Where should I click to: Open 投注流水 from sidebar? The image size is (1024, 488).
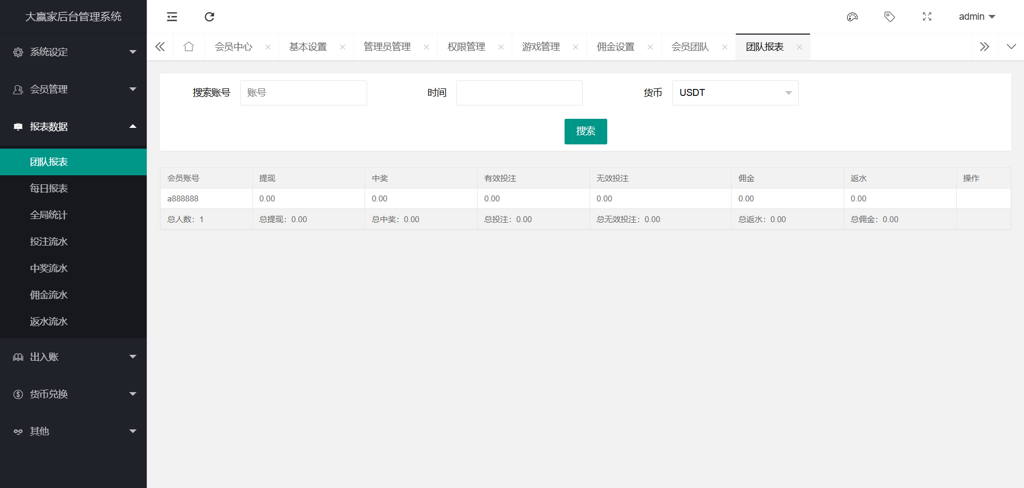pos(49,242)
